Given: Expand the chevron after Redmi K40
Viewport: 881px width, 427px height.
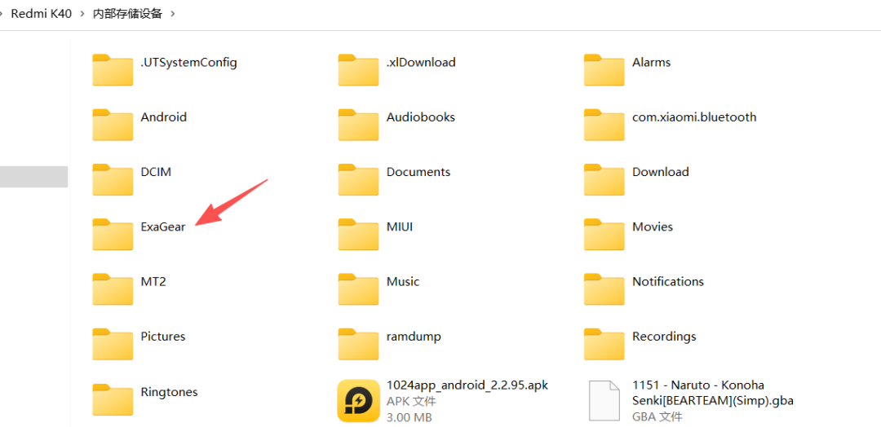Looking at the screenshot, I should pyautogui.click(x=82, y=14).
